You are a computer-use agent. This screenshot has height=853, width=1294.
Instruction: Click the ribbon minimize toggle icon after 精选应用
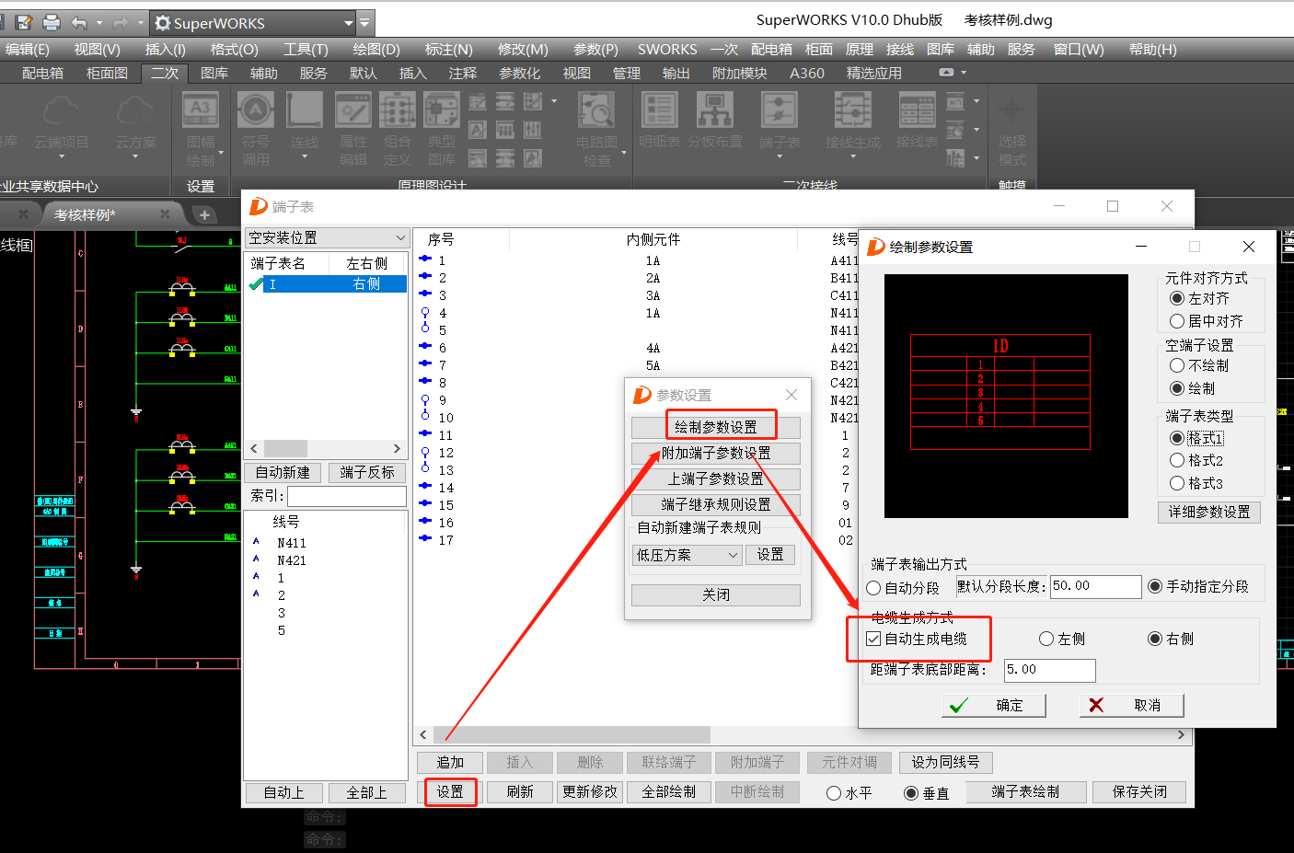pyautogui.click(x=946, y=72)
